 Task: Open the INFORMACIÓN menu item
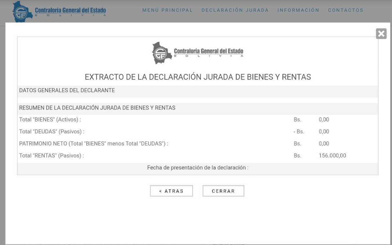(298, 10)
